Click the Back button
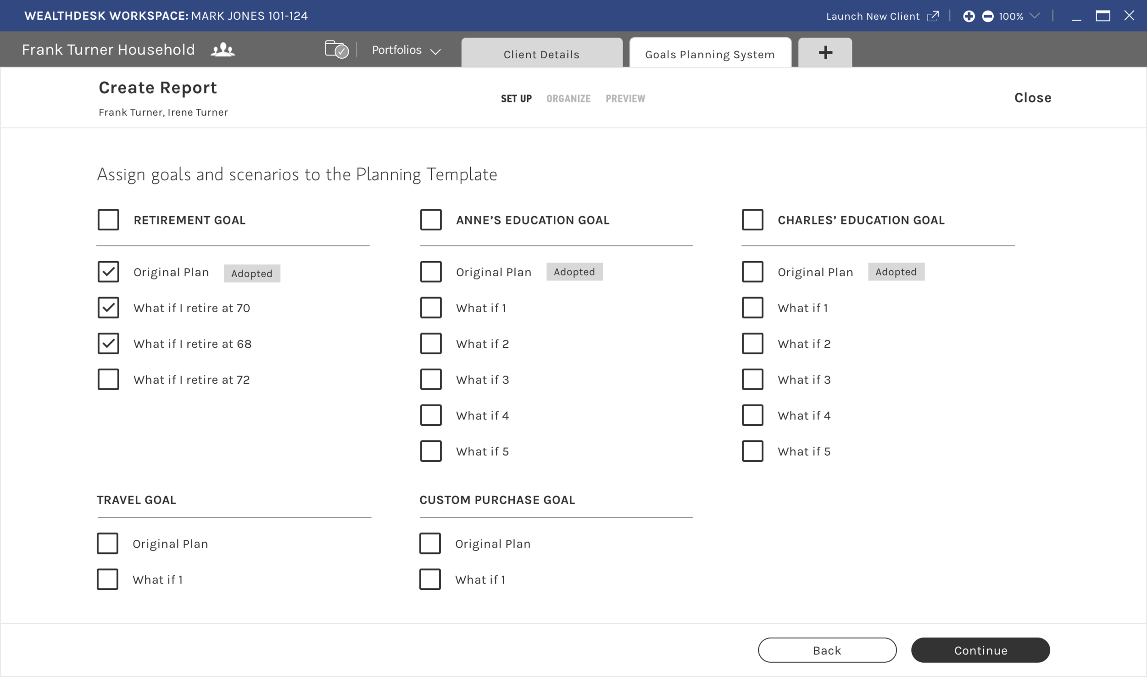 coord(827,650)
